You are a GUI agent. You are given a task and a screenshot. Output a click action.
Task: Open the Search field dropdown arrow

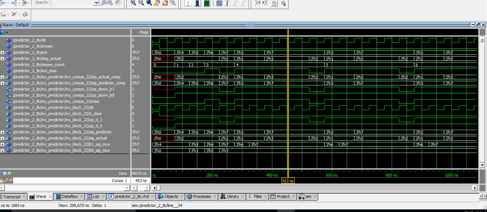pyautogui.click(x=96, y=3)
